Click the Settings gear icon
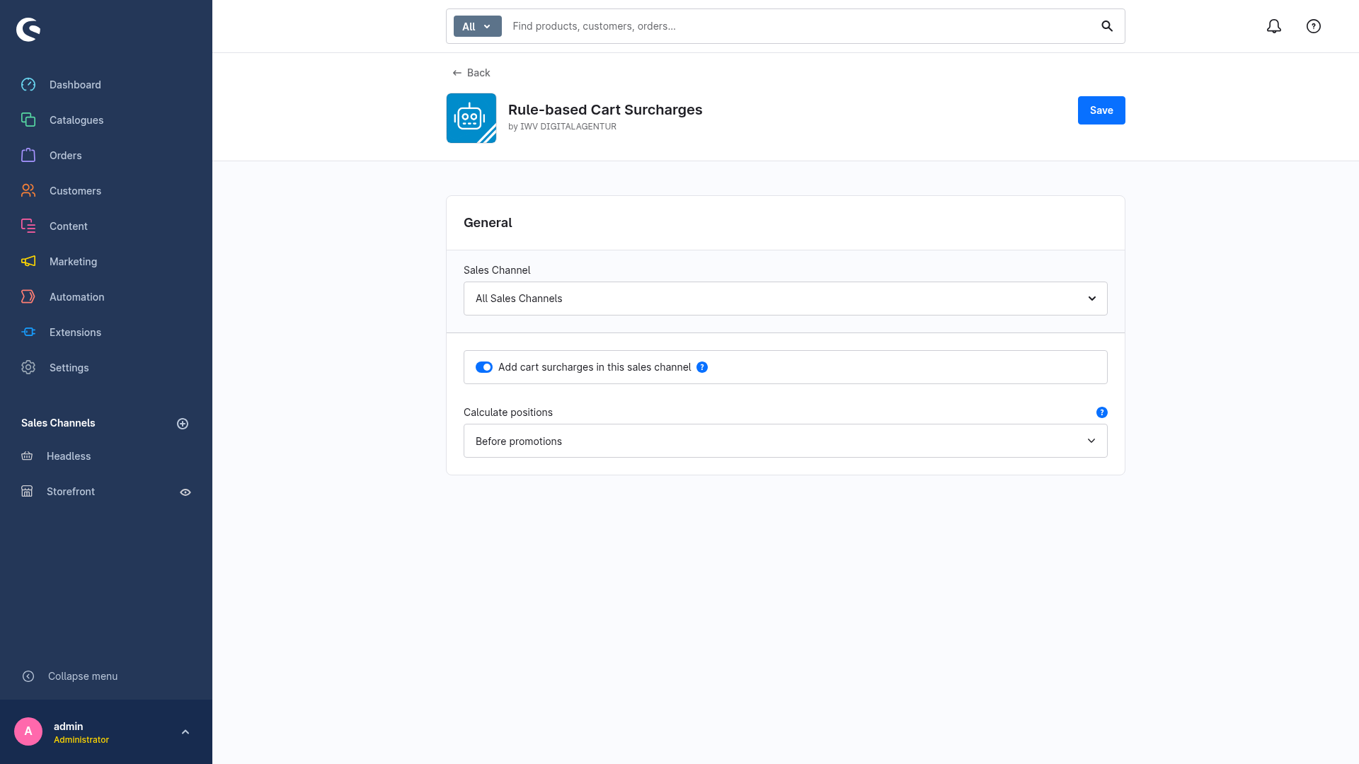The image size is (1359, 764). pyautogui.click(x=28, y=368)
